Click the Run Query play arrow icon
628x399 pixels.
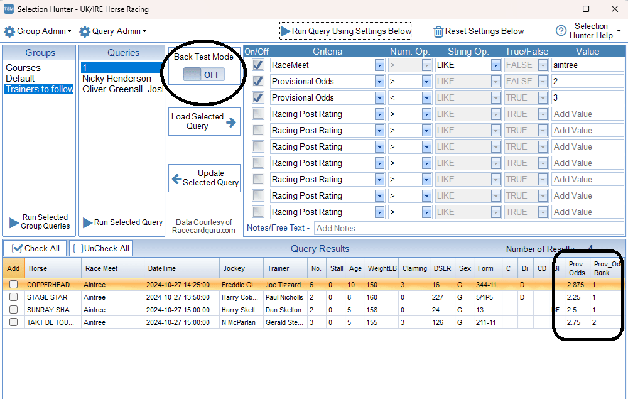(285, 31)
